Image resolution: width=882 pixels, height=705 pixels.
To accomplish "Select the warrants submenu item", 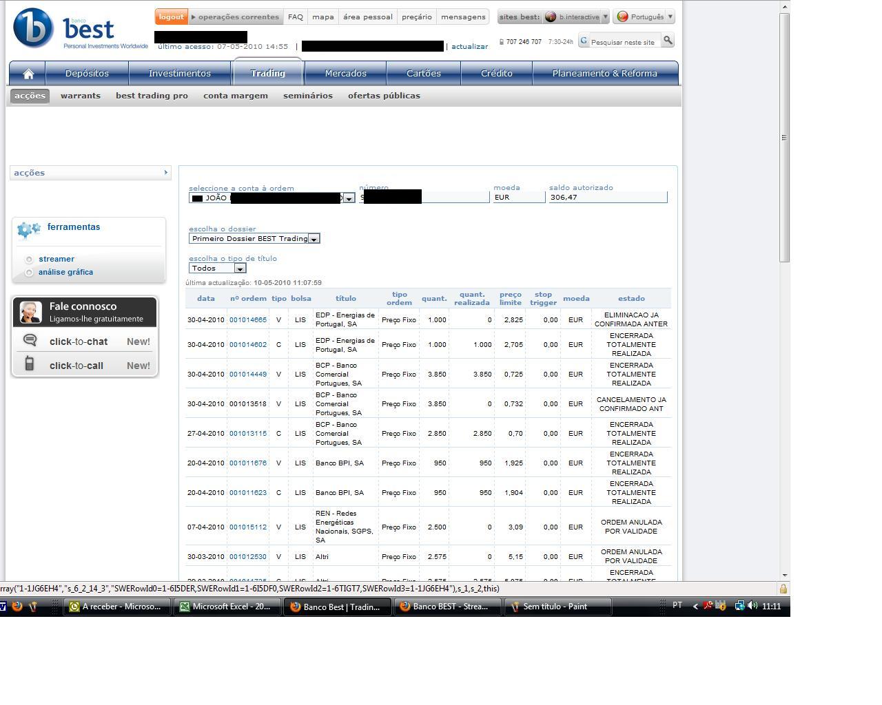I will (81, 96).
